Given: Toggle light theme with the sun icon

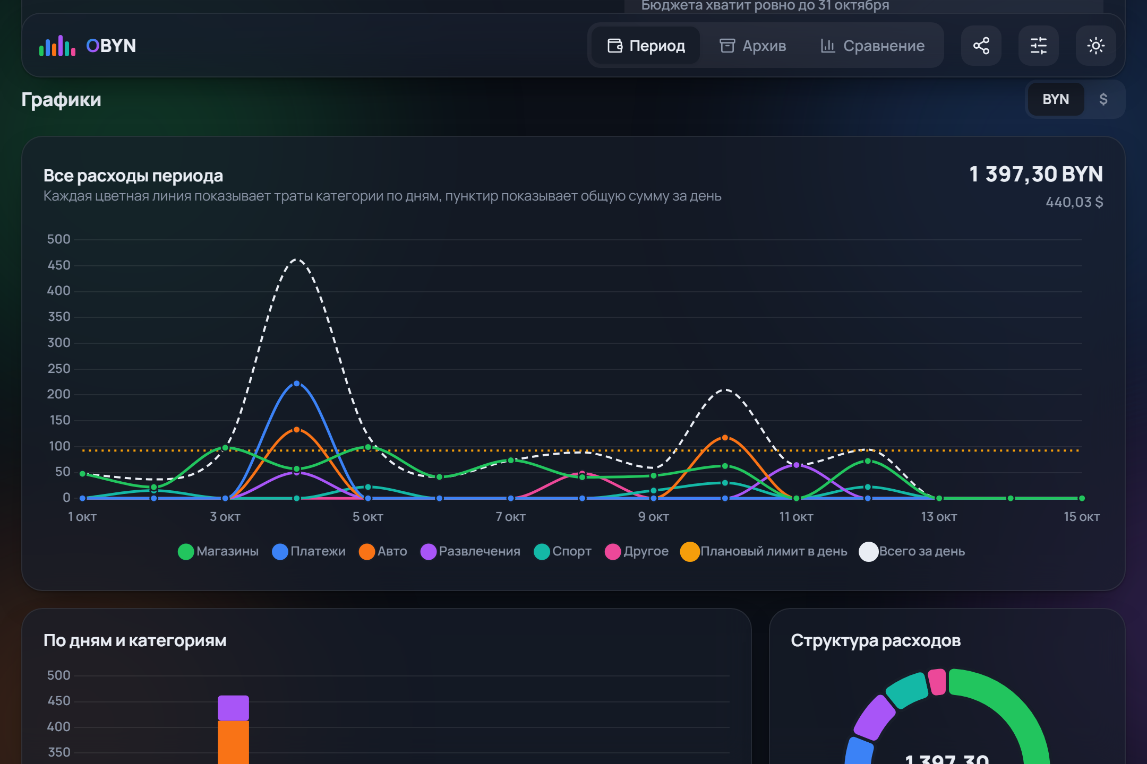Looking at the screenshot, I should click(1095, 46).
